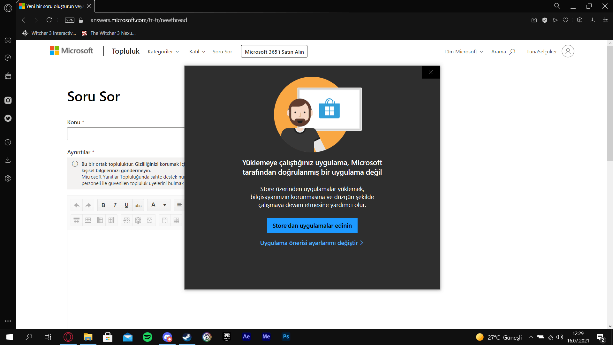Open browser downloads from the toolbar
Image resolution: width=613 pixels, height=345 pixels.
point(592,20)
